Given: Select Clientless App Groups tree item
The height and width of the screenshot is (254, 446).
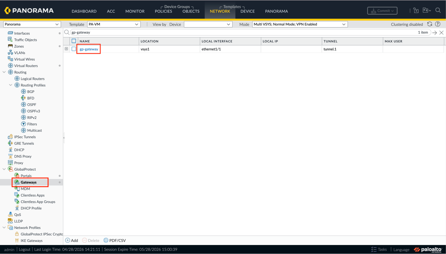Looking at the screenshot, I should (x=38, y=202).
